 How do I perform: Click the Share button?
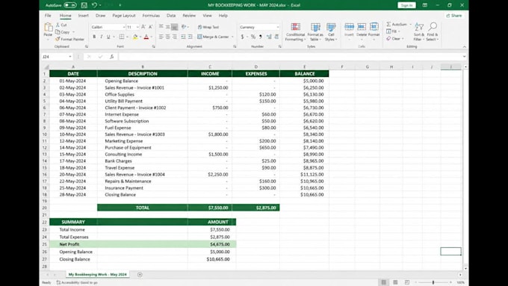pyautogui.click(x=454, y=16)
